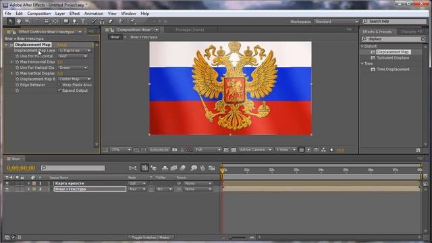
Task: Take a snapshot with camera icon
Action: coord(175,150)
